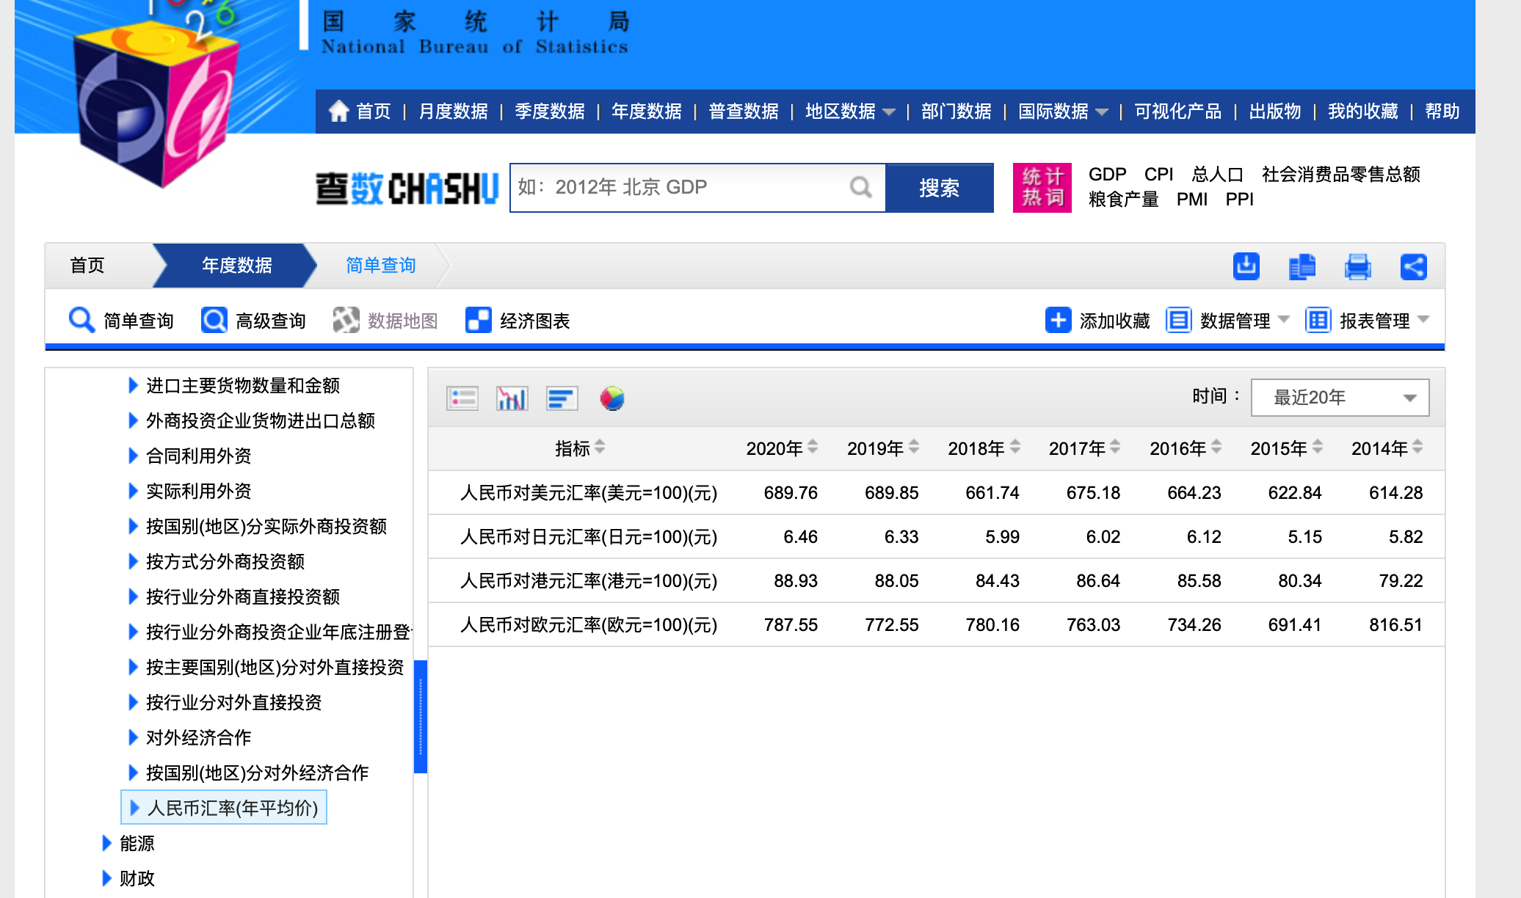
Task: Switch to pie chart view
Action: (611, 398)
